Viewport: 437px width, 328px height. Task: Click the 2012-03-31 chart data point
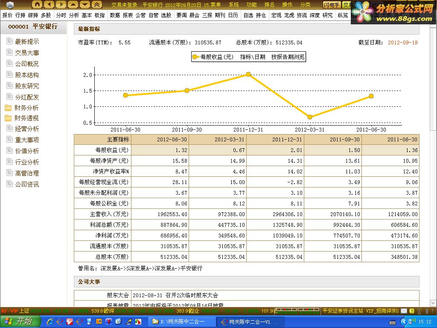coord(310,117)
